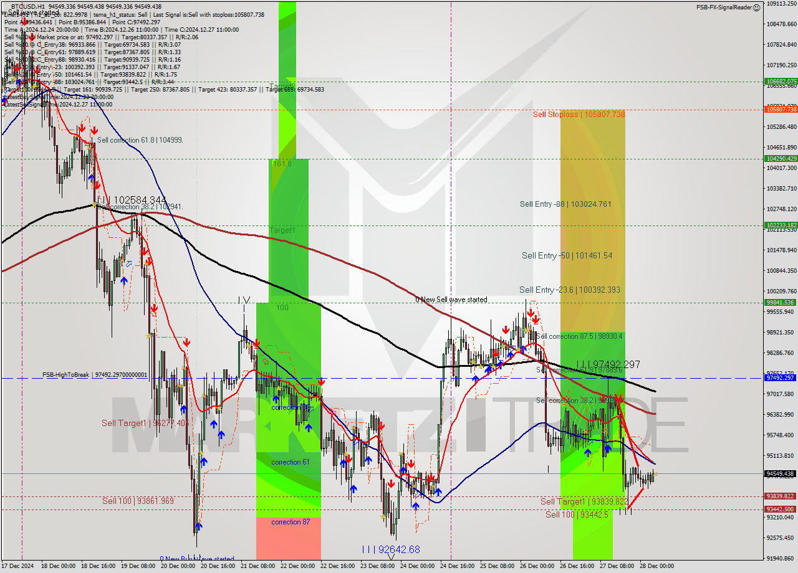Select the red 93839.822 price tag
Image resolution: width=798 pixels, height=573 pixels.
[781, 496]
